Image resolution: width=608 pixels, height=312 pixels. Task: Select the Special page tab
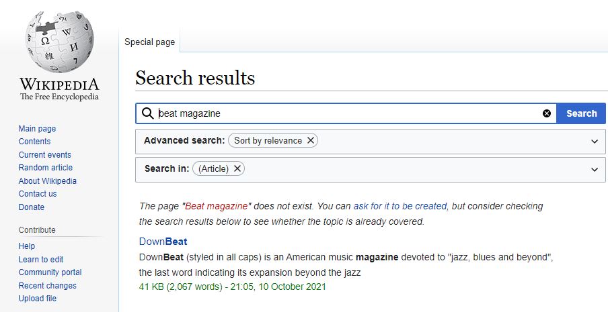tap(150, 42)
